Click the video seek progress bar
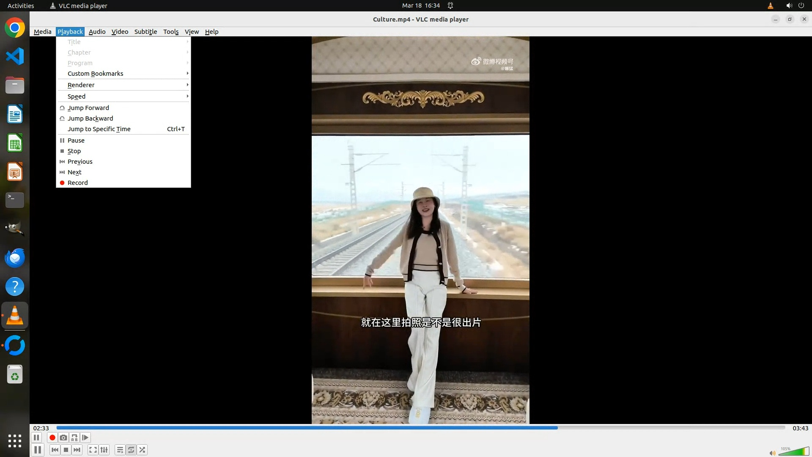This screenshot has width=812, height=457. [x=420, y=428]
